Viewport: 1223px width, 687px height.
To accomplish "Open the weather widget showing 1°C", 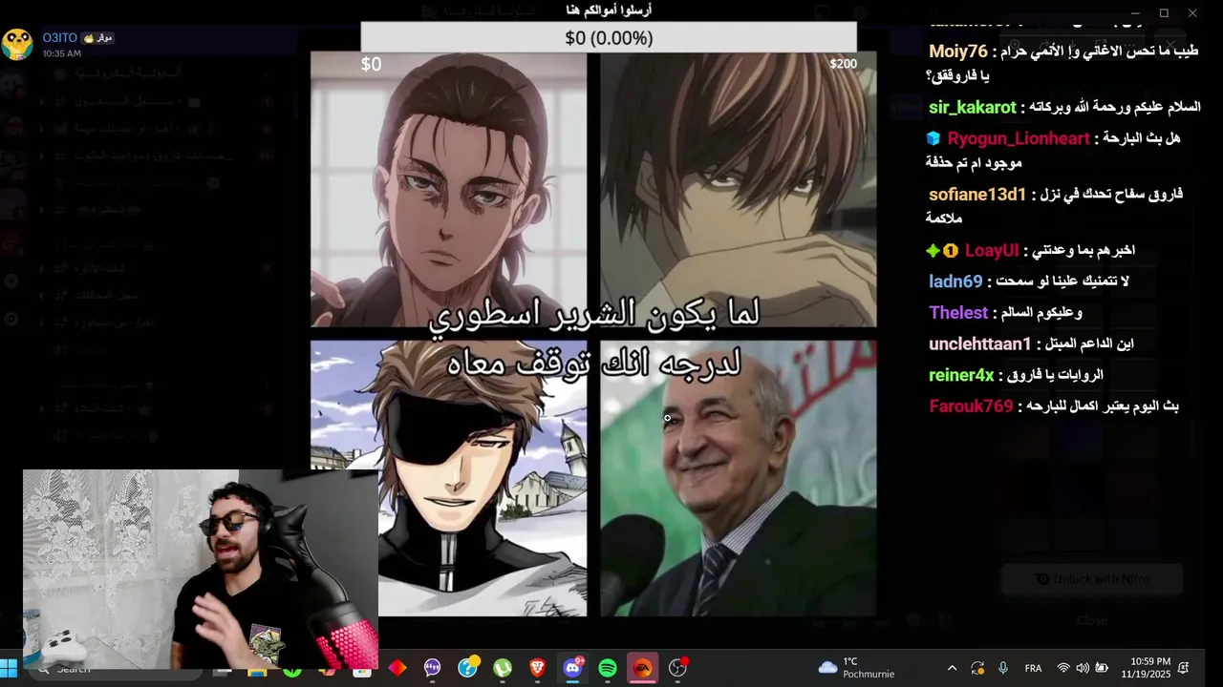I will (857, 668).
